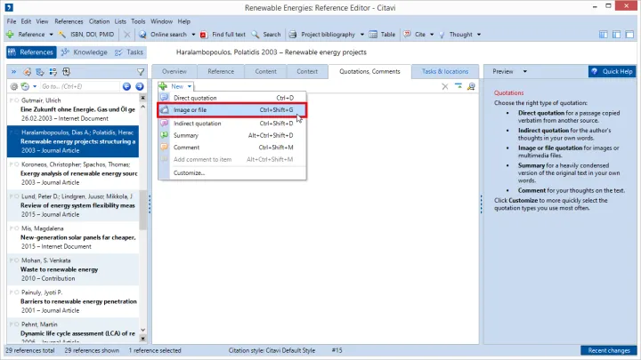Open the Overview tab

(x=174, y=71)
